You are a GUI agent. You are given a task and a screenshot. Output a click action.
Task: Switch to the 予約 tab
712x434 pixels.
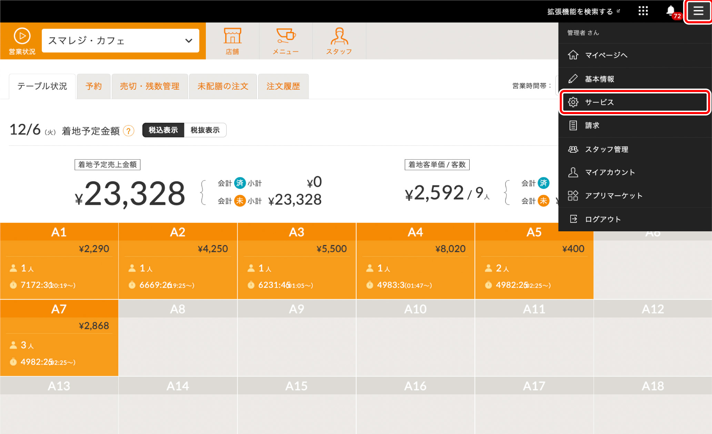[x=93, y=86]
